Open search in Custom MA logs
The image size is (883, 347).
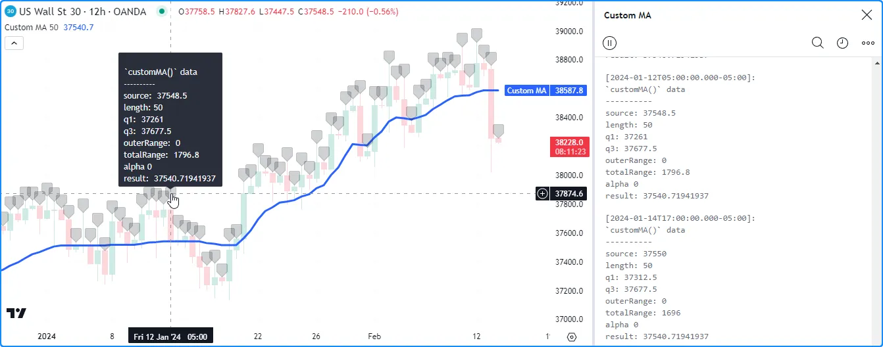coord(817,43)
